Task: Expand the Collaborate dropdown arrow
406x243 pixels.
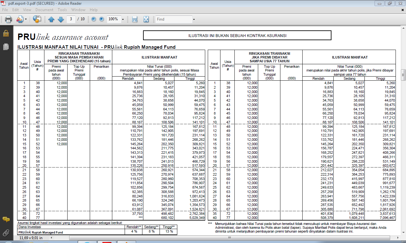Action: coord(26,19)
